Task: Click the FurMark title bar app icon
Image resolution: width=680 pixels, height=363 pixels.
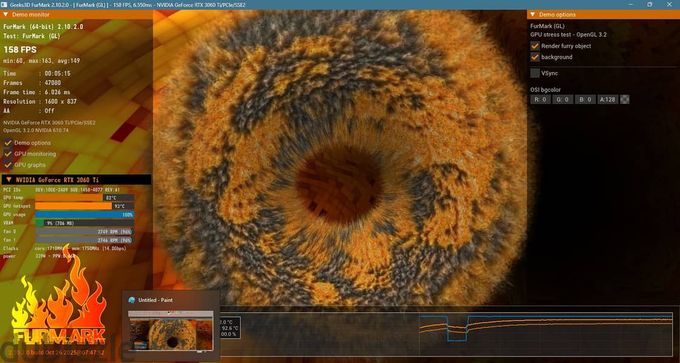Action: 4,5
